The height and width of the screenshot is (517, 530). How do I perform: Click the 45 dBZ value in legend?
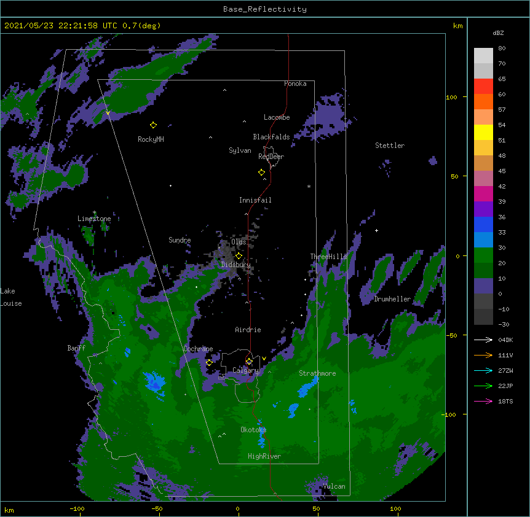coord(502,171)
